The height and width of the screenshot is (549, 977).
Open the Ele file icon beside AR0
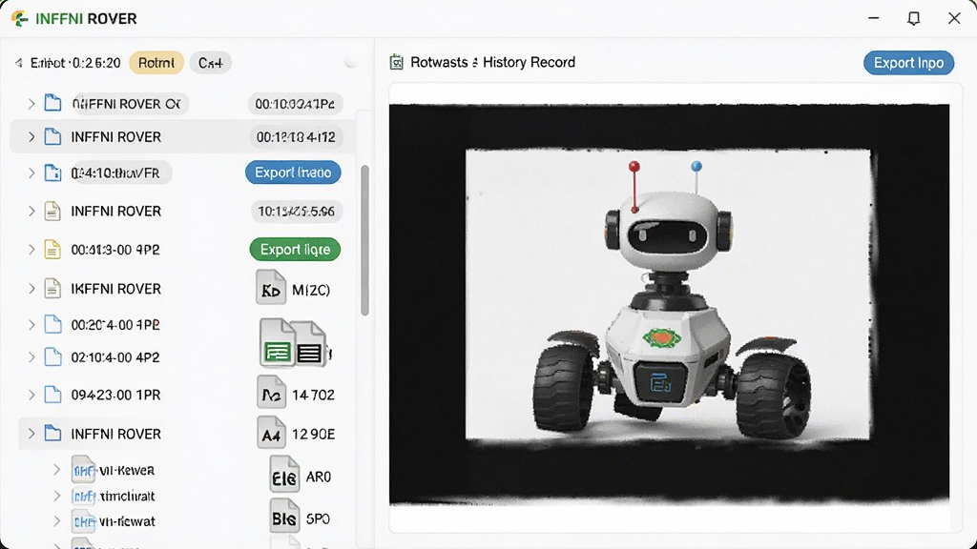284,475
